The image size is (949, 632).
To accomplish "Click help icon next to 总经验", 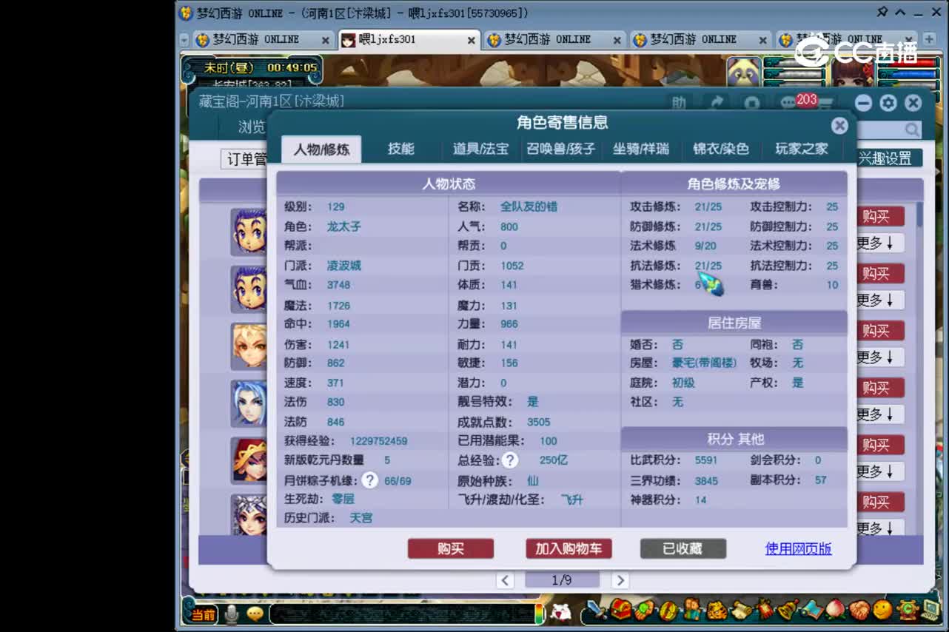I will pos(510,460).
